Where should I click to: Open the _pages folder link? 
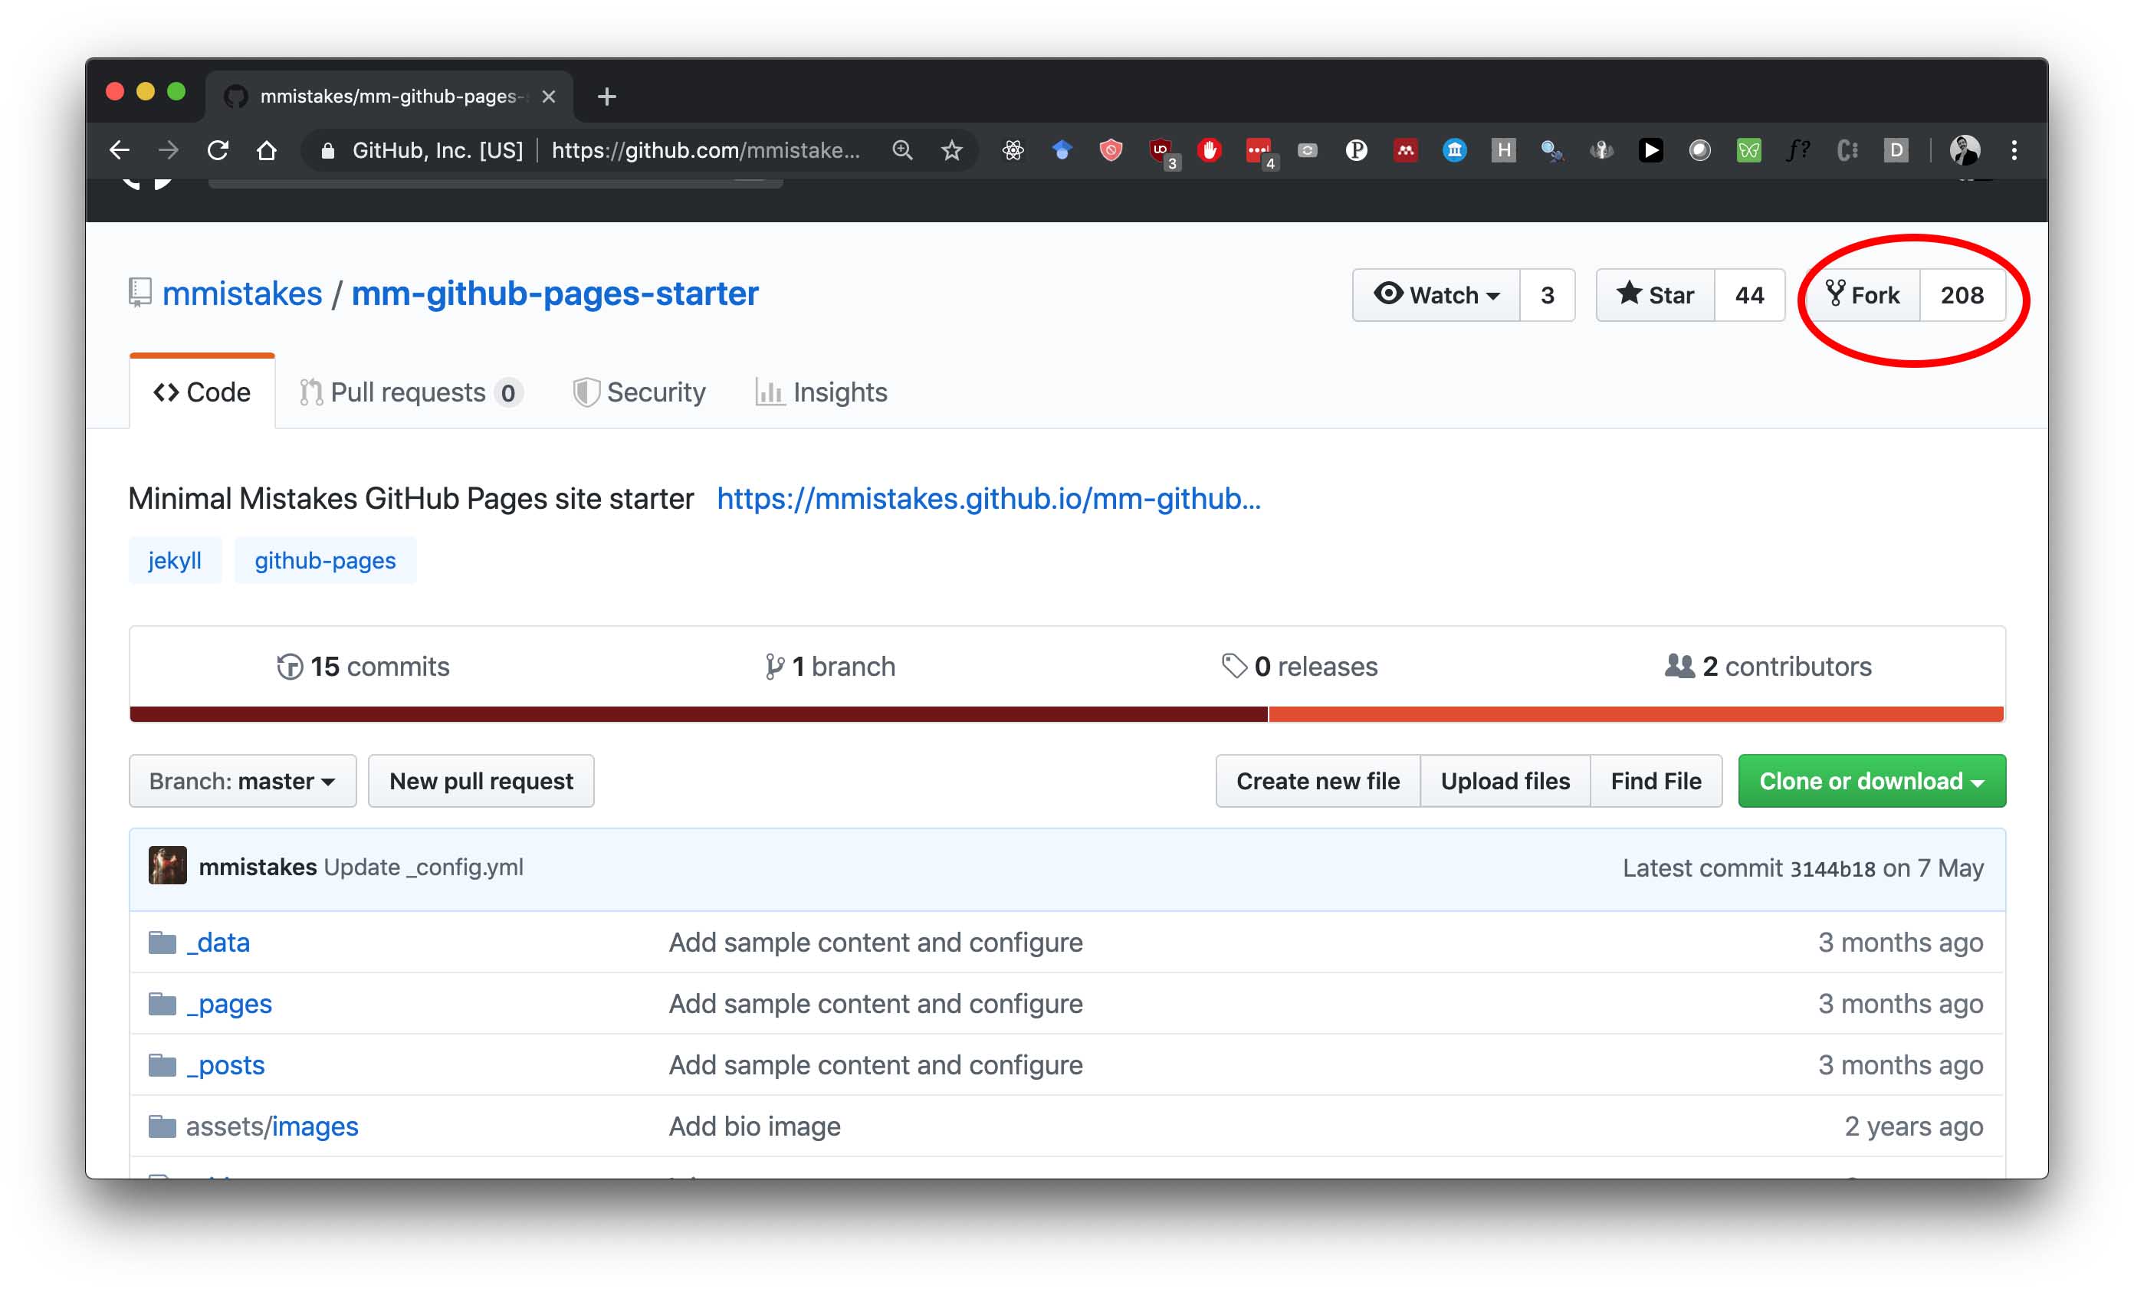(x=228, y=1003)
